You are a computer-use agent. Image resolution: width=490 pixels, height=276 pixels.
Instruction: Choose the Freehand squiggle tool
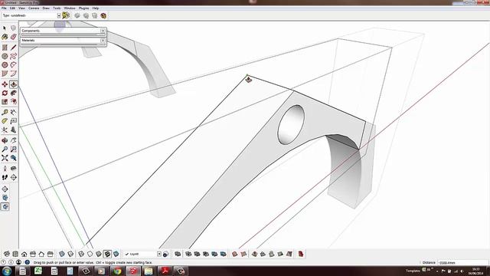(14, 56)
